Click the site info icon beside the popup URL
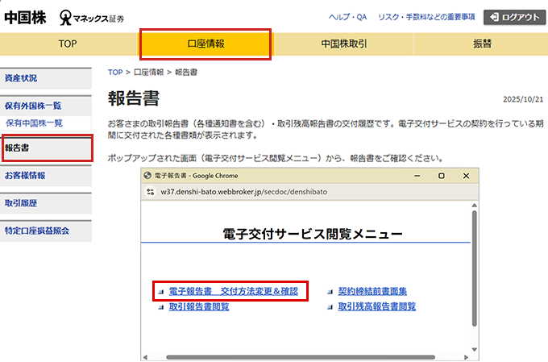Viewport: 548px width, 362px height. [x=151, y=192]
